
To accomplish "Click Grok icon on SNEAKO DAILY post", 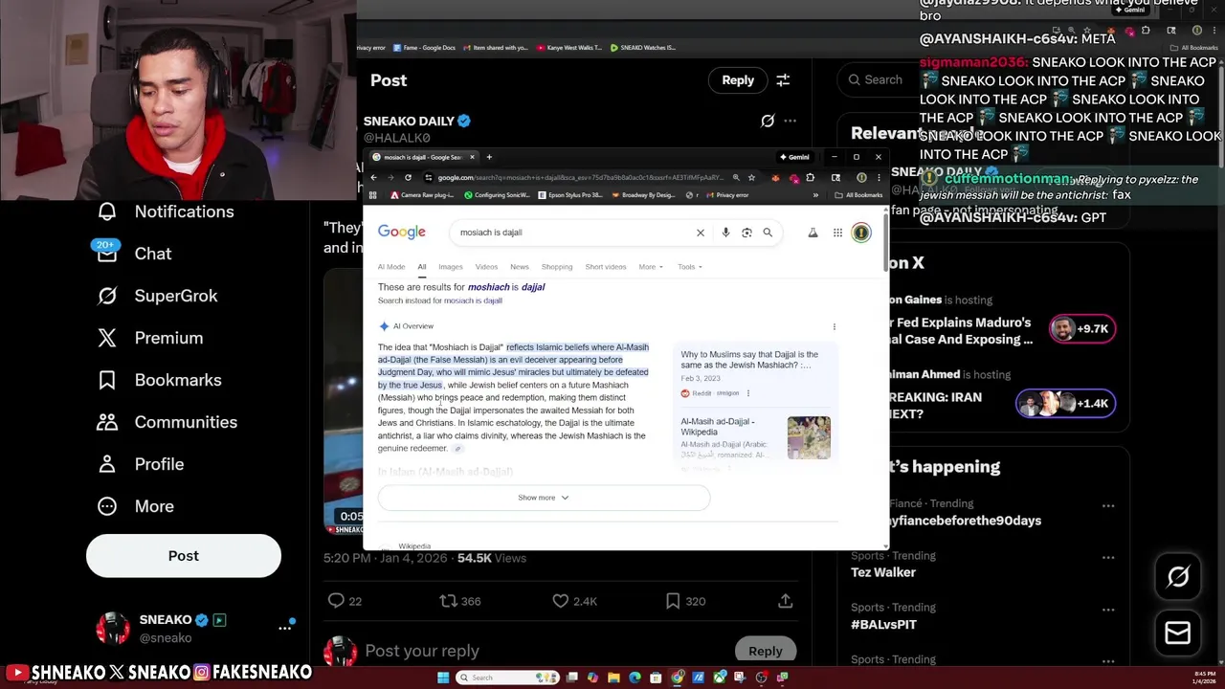I will [768, 121].
